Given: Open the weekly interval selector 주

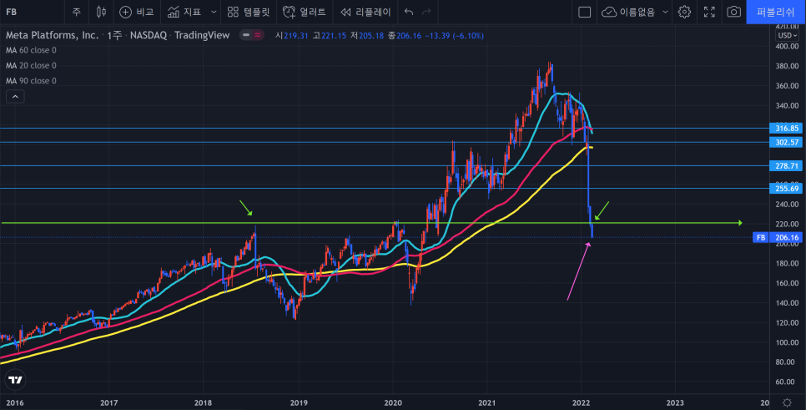Looking at the screenshot, I should click(77, 12).
